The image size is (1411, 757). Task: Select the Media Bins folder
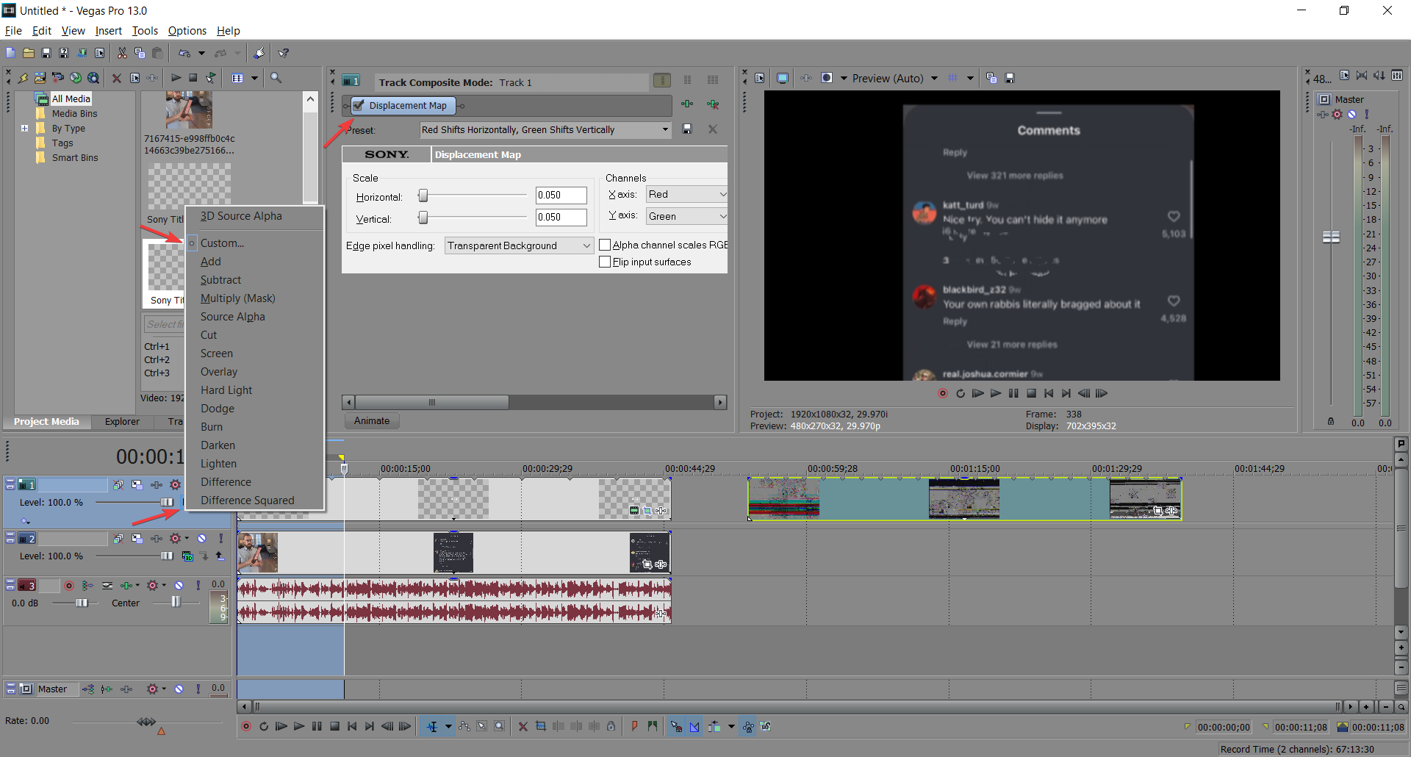(x=74, y=114)
